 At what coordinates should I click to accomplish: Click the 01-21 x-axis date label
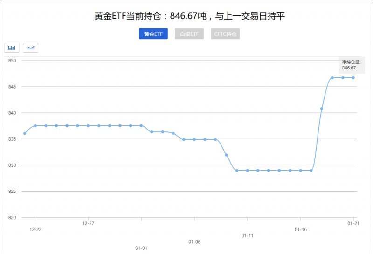(x=353, y=224)
